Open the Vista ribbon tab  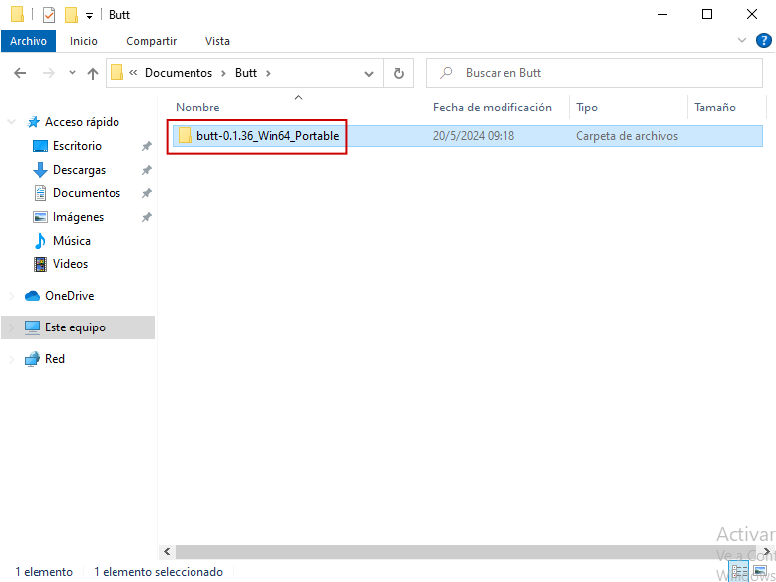[217, 41]
